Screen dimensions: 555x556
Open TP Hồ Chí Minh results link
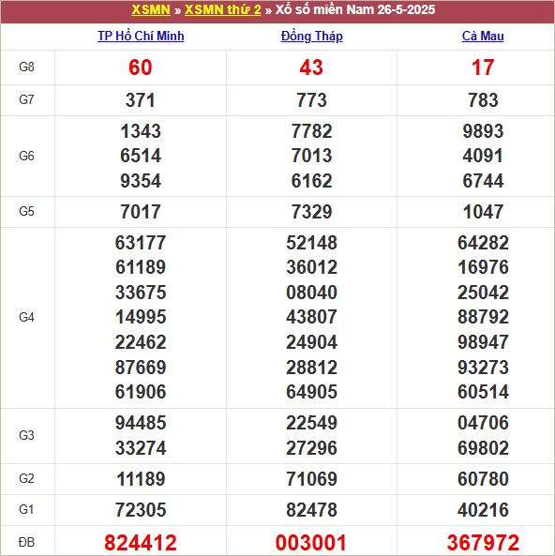click(x=141, y=37)
